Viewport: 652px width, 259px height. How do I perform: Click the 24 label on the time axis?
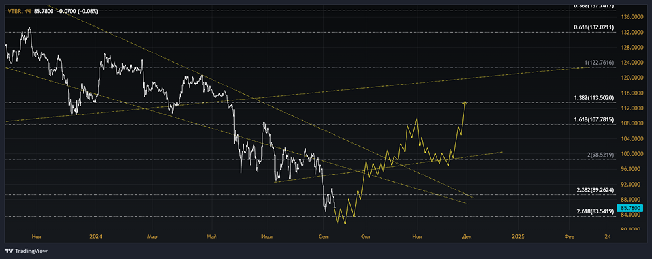(x=608, y=237)
